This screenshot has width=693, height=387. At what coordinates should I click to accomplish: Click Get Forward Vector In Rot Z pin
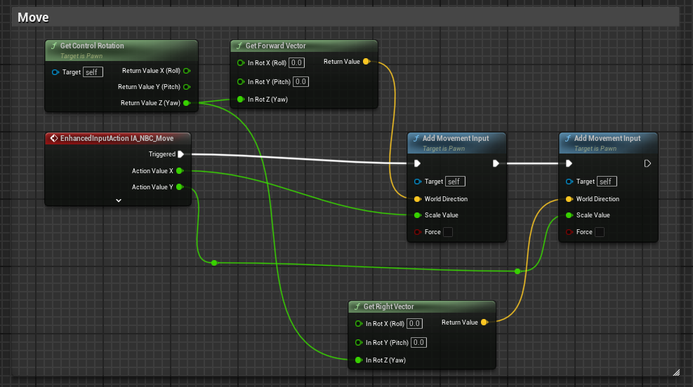point(240,100)
